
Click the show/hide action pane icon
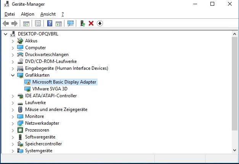tap(59, 24)
